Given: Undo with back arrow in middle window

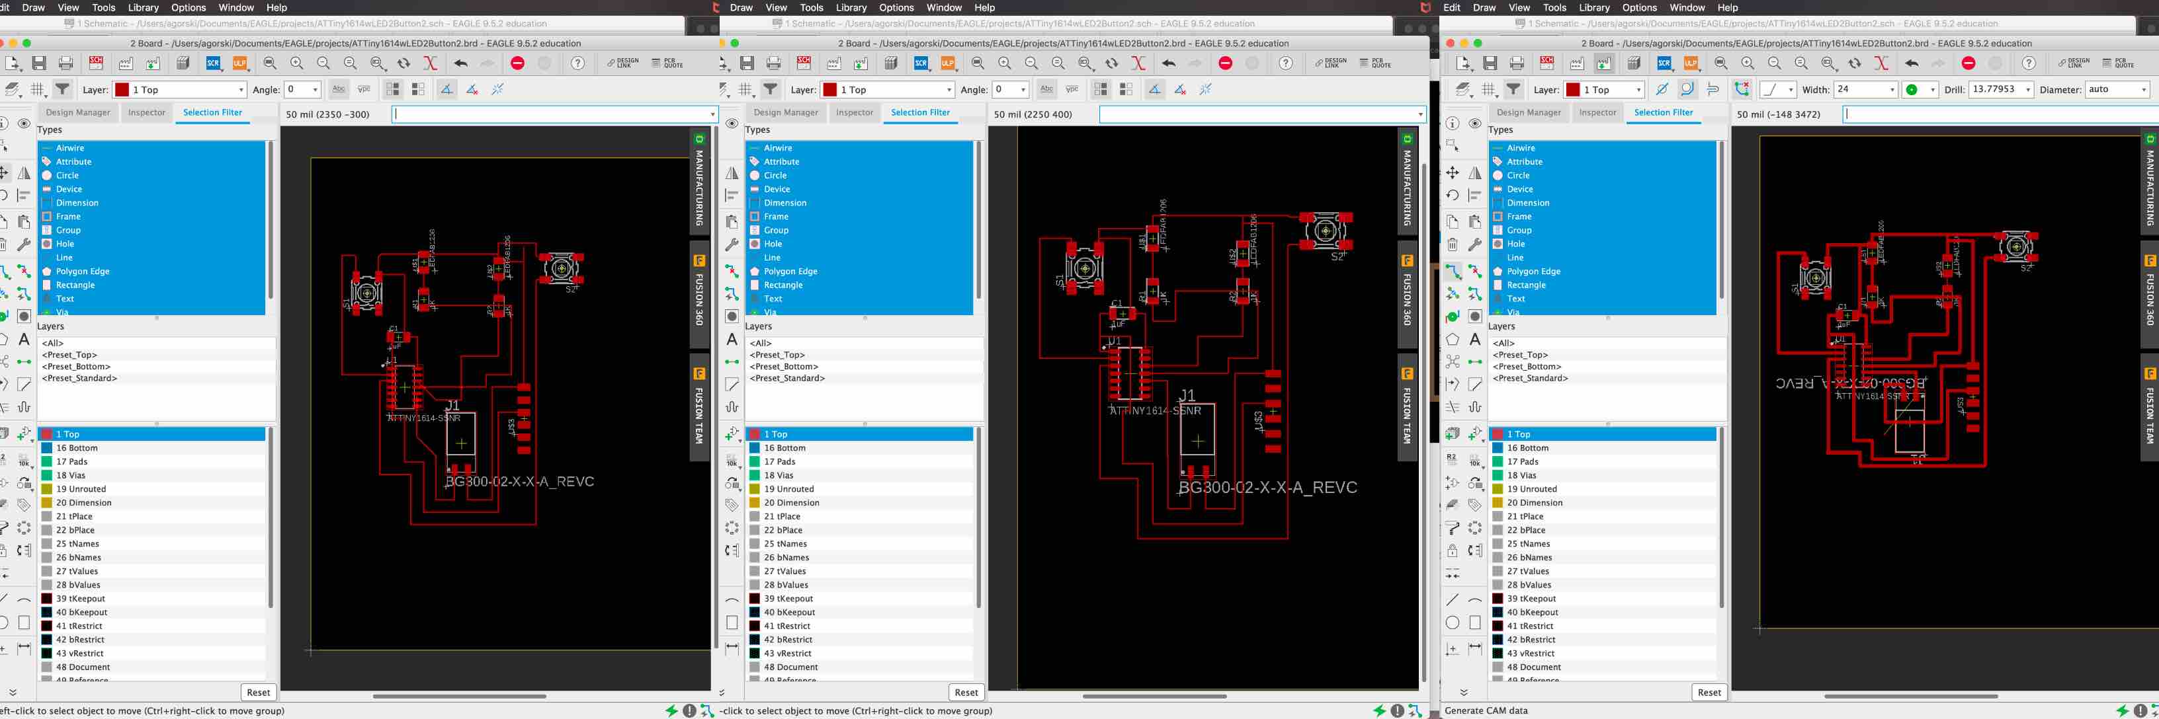Looking at the screenshot, I should point(1168,63).
